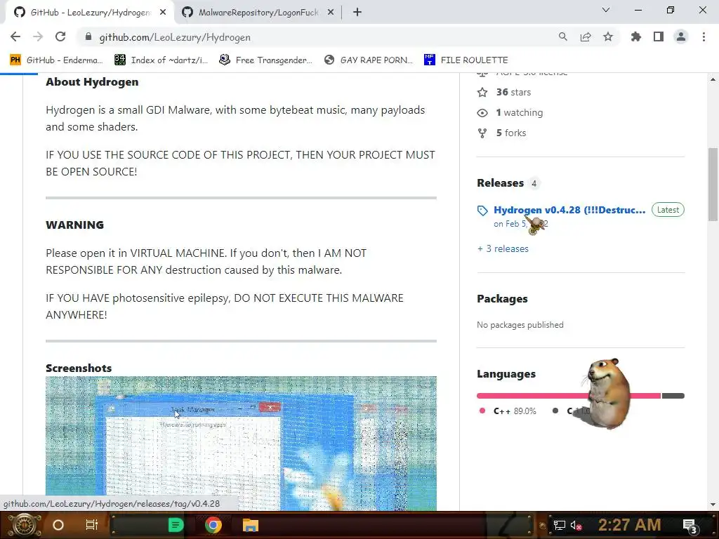The image size is (719, 539).
Task: Bookmark this page with the star
Action: pyautogui.click(x=608, y=36)
